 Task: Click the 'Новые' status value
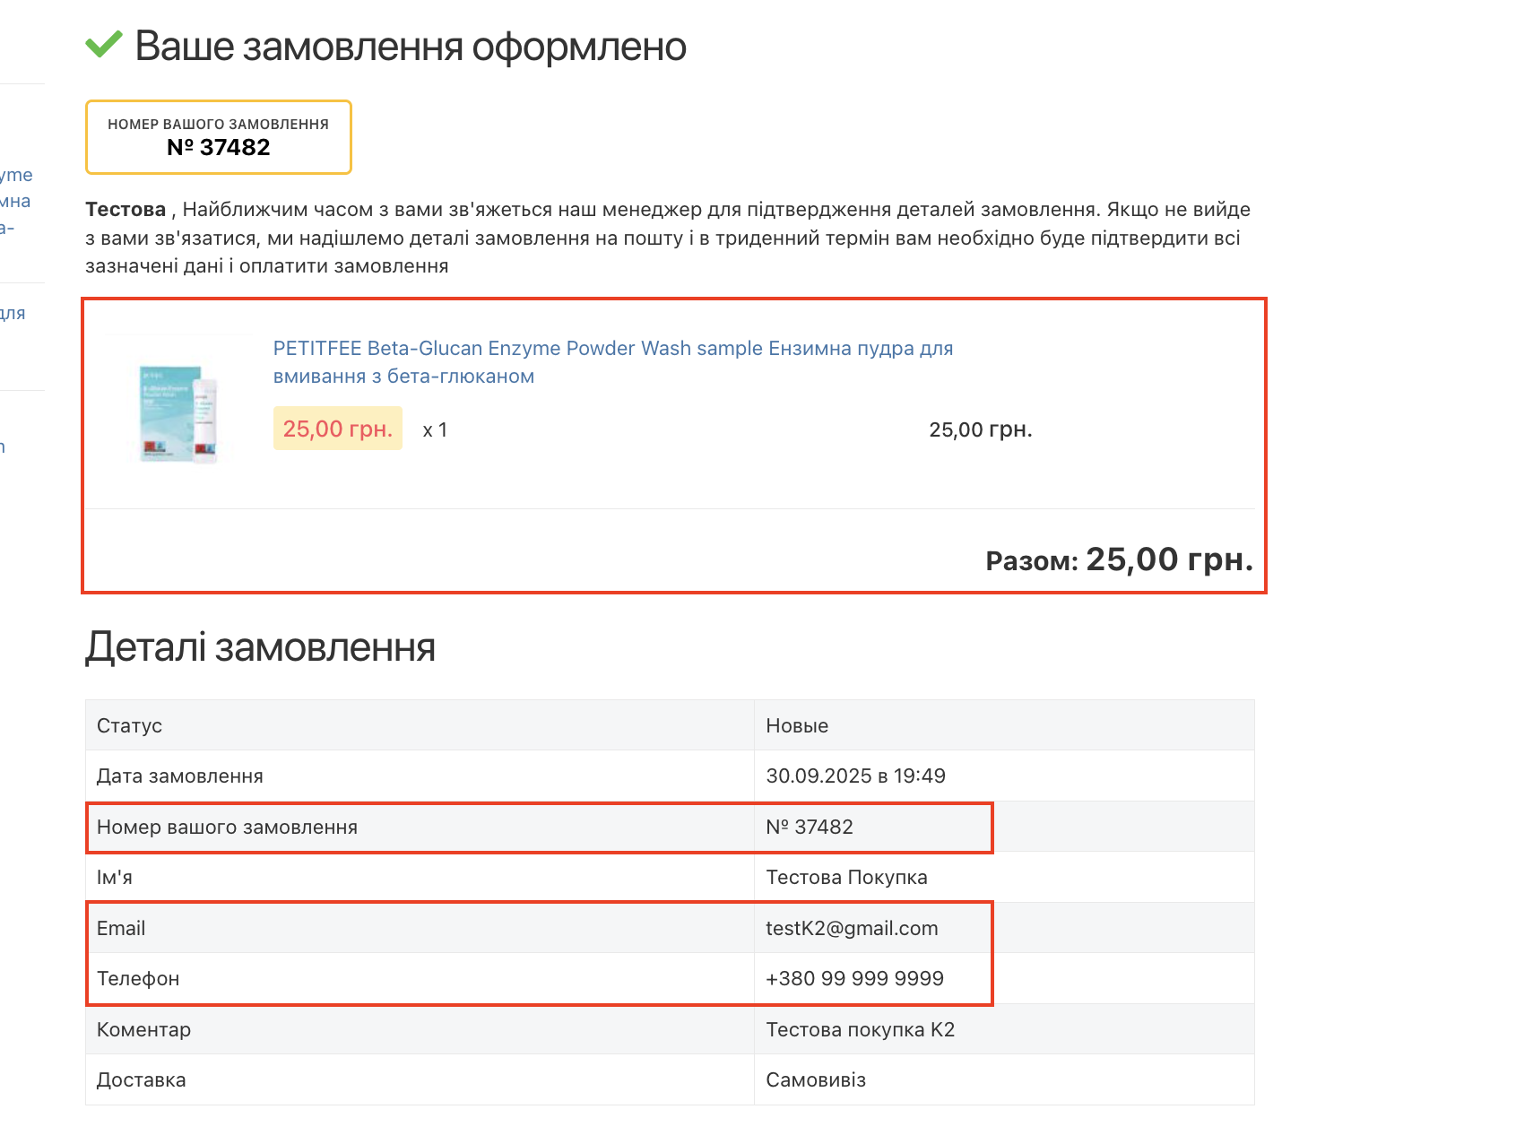pos(796,725)
